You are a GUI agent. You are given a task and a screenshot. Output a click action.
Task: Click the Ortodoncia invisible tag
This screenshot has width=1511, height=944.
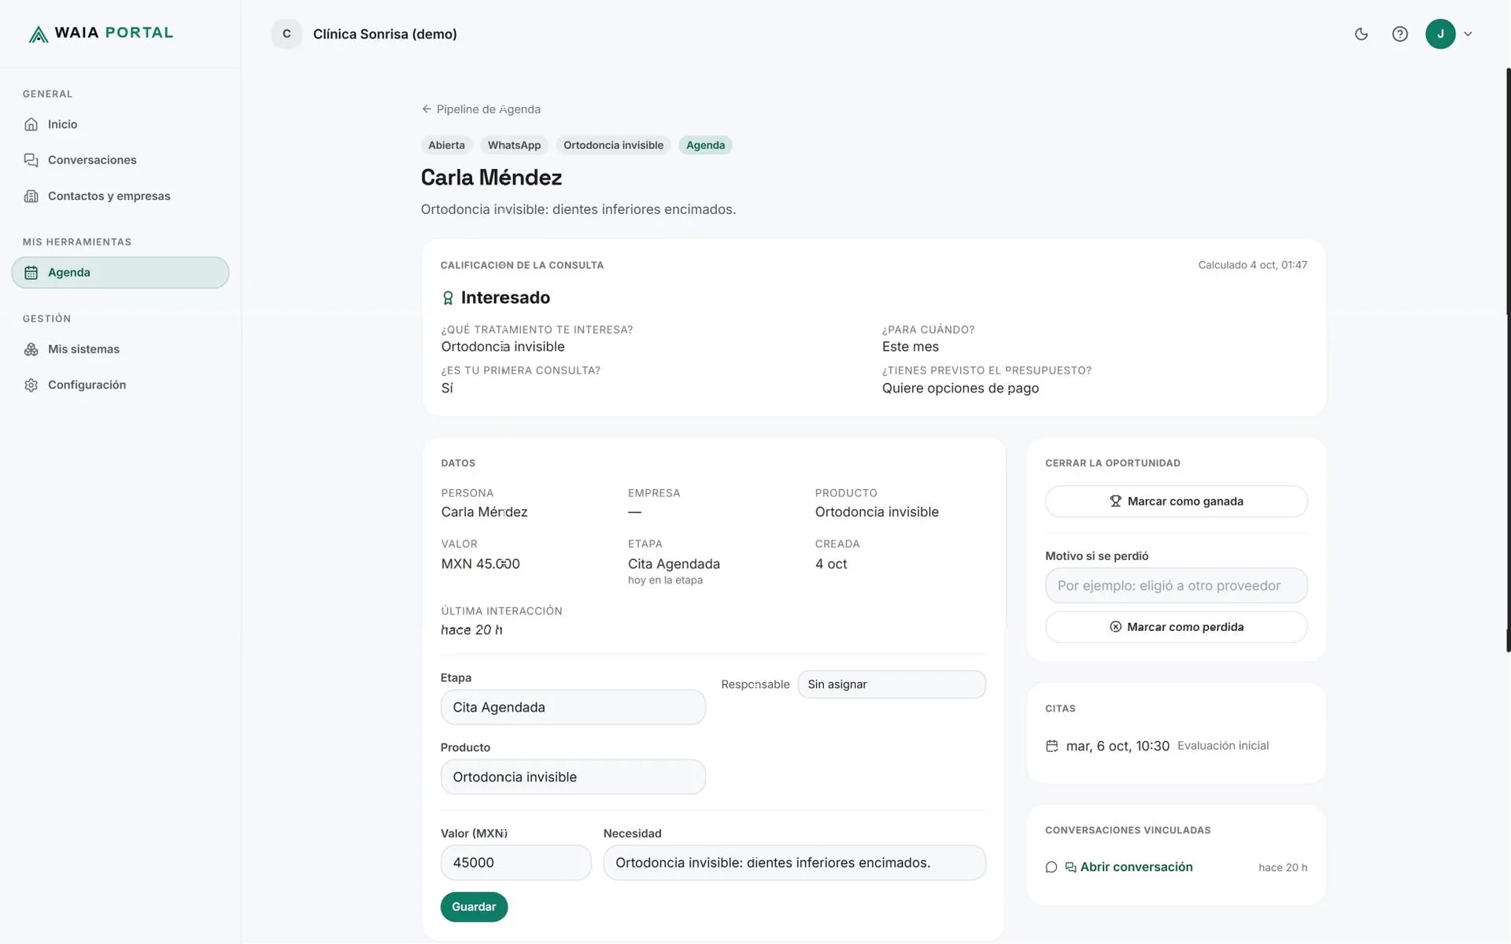[613, 145]
